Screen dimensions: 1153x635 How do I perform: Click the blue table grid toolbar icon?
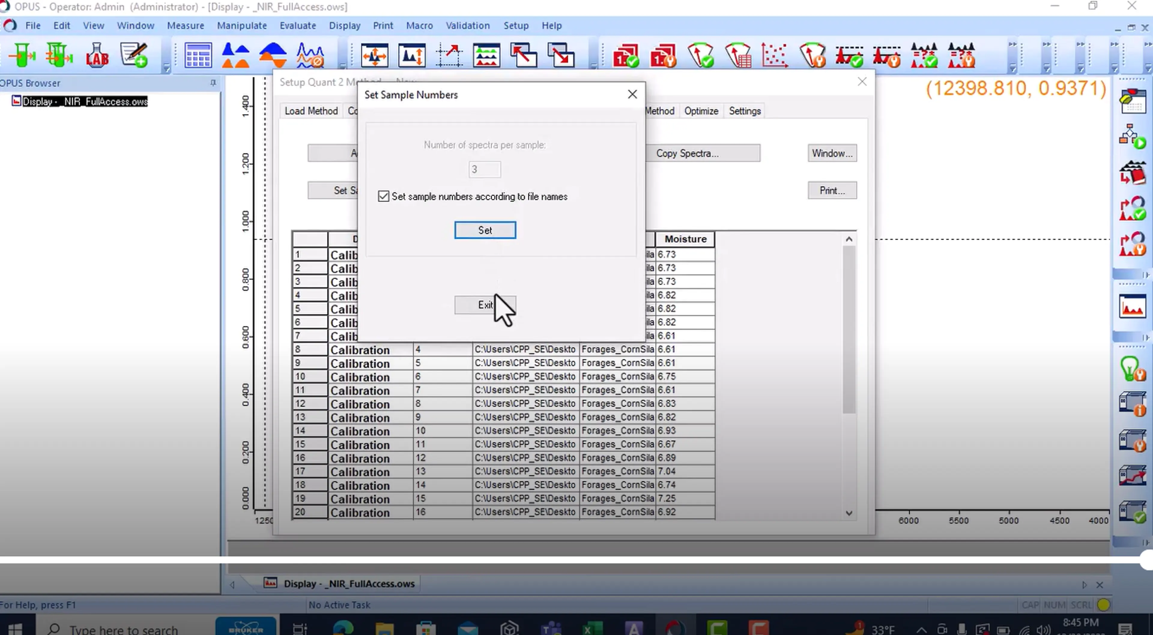tap(198, 56)
